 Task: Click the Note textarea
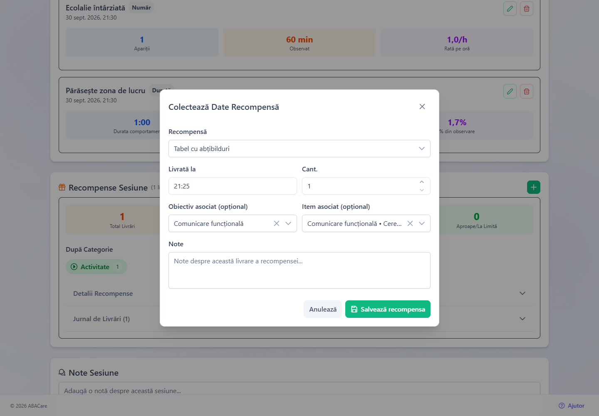(299, 270)
